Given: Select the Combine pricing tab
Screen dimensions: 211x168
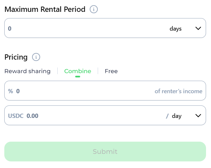Looking at the screenshot, I should [x=78, y=71].
